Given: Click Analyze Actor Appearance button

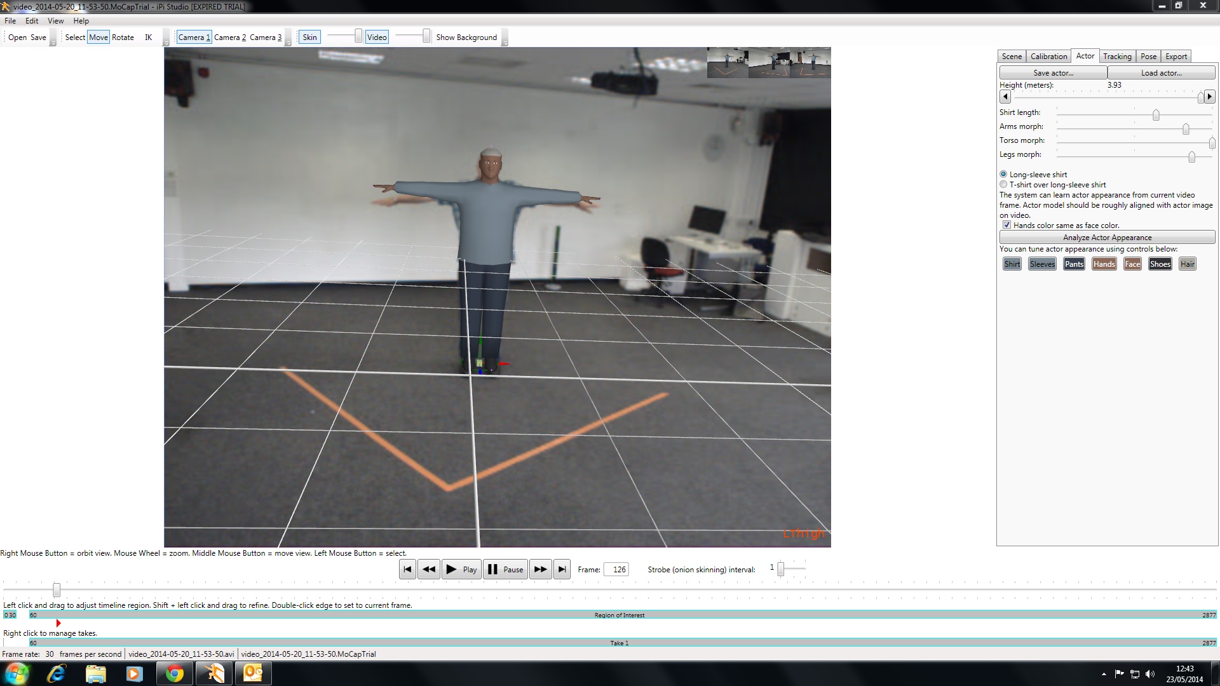Looking at the screenshot, I should [x=1107, y=237].
